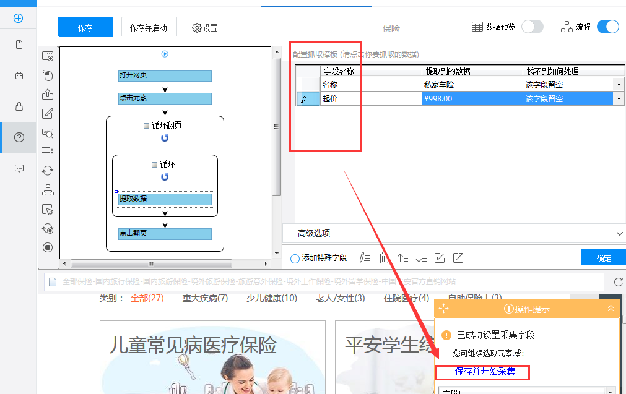Click the trash delete field icon
The width and height of the screenshot is (626, 394).
(384, 258)
